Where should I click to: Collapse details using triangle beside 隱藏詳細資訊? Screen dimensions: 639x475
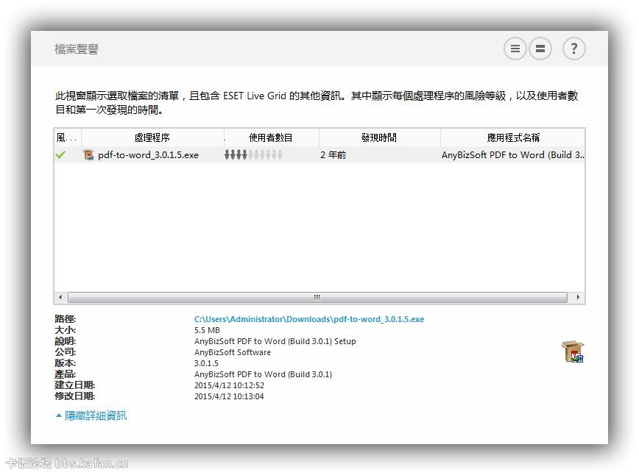pos(59,415)
